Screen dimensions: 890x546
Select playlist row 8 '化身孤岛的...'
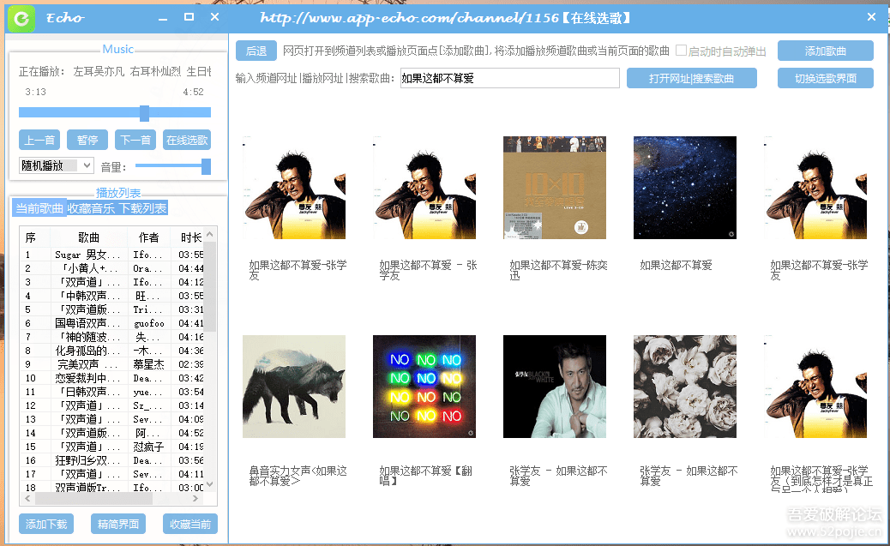click(111, 351)
